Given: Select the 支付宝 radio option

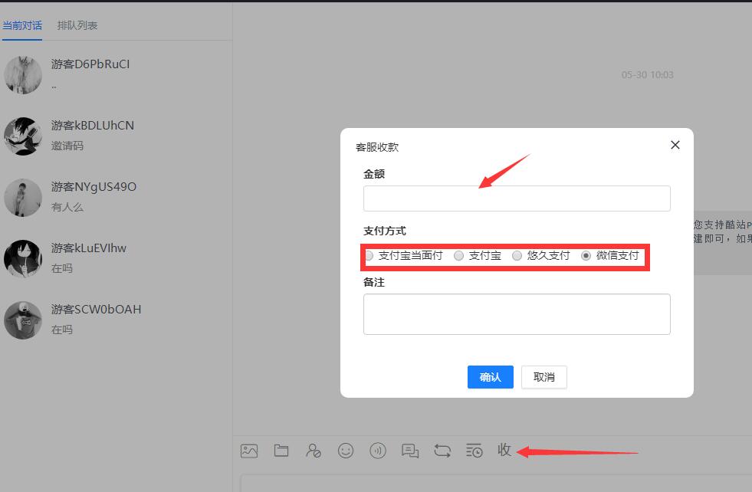Looking at the screenshot, I should coord(459,256).
